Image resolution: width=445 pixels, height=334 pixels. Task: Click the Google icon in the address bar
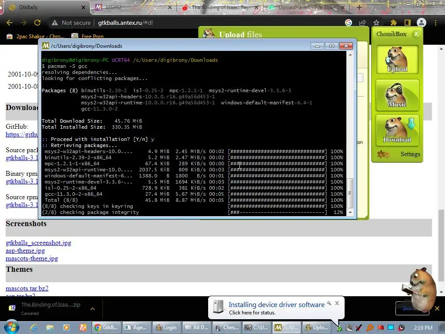pyautogui.click(x=349, y=23)
